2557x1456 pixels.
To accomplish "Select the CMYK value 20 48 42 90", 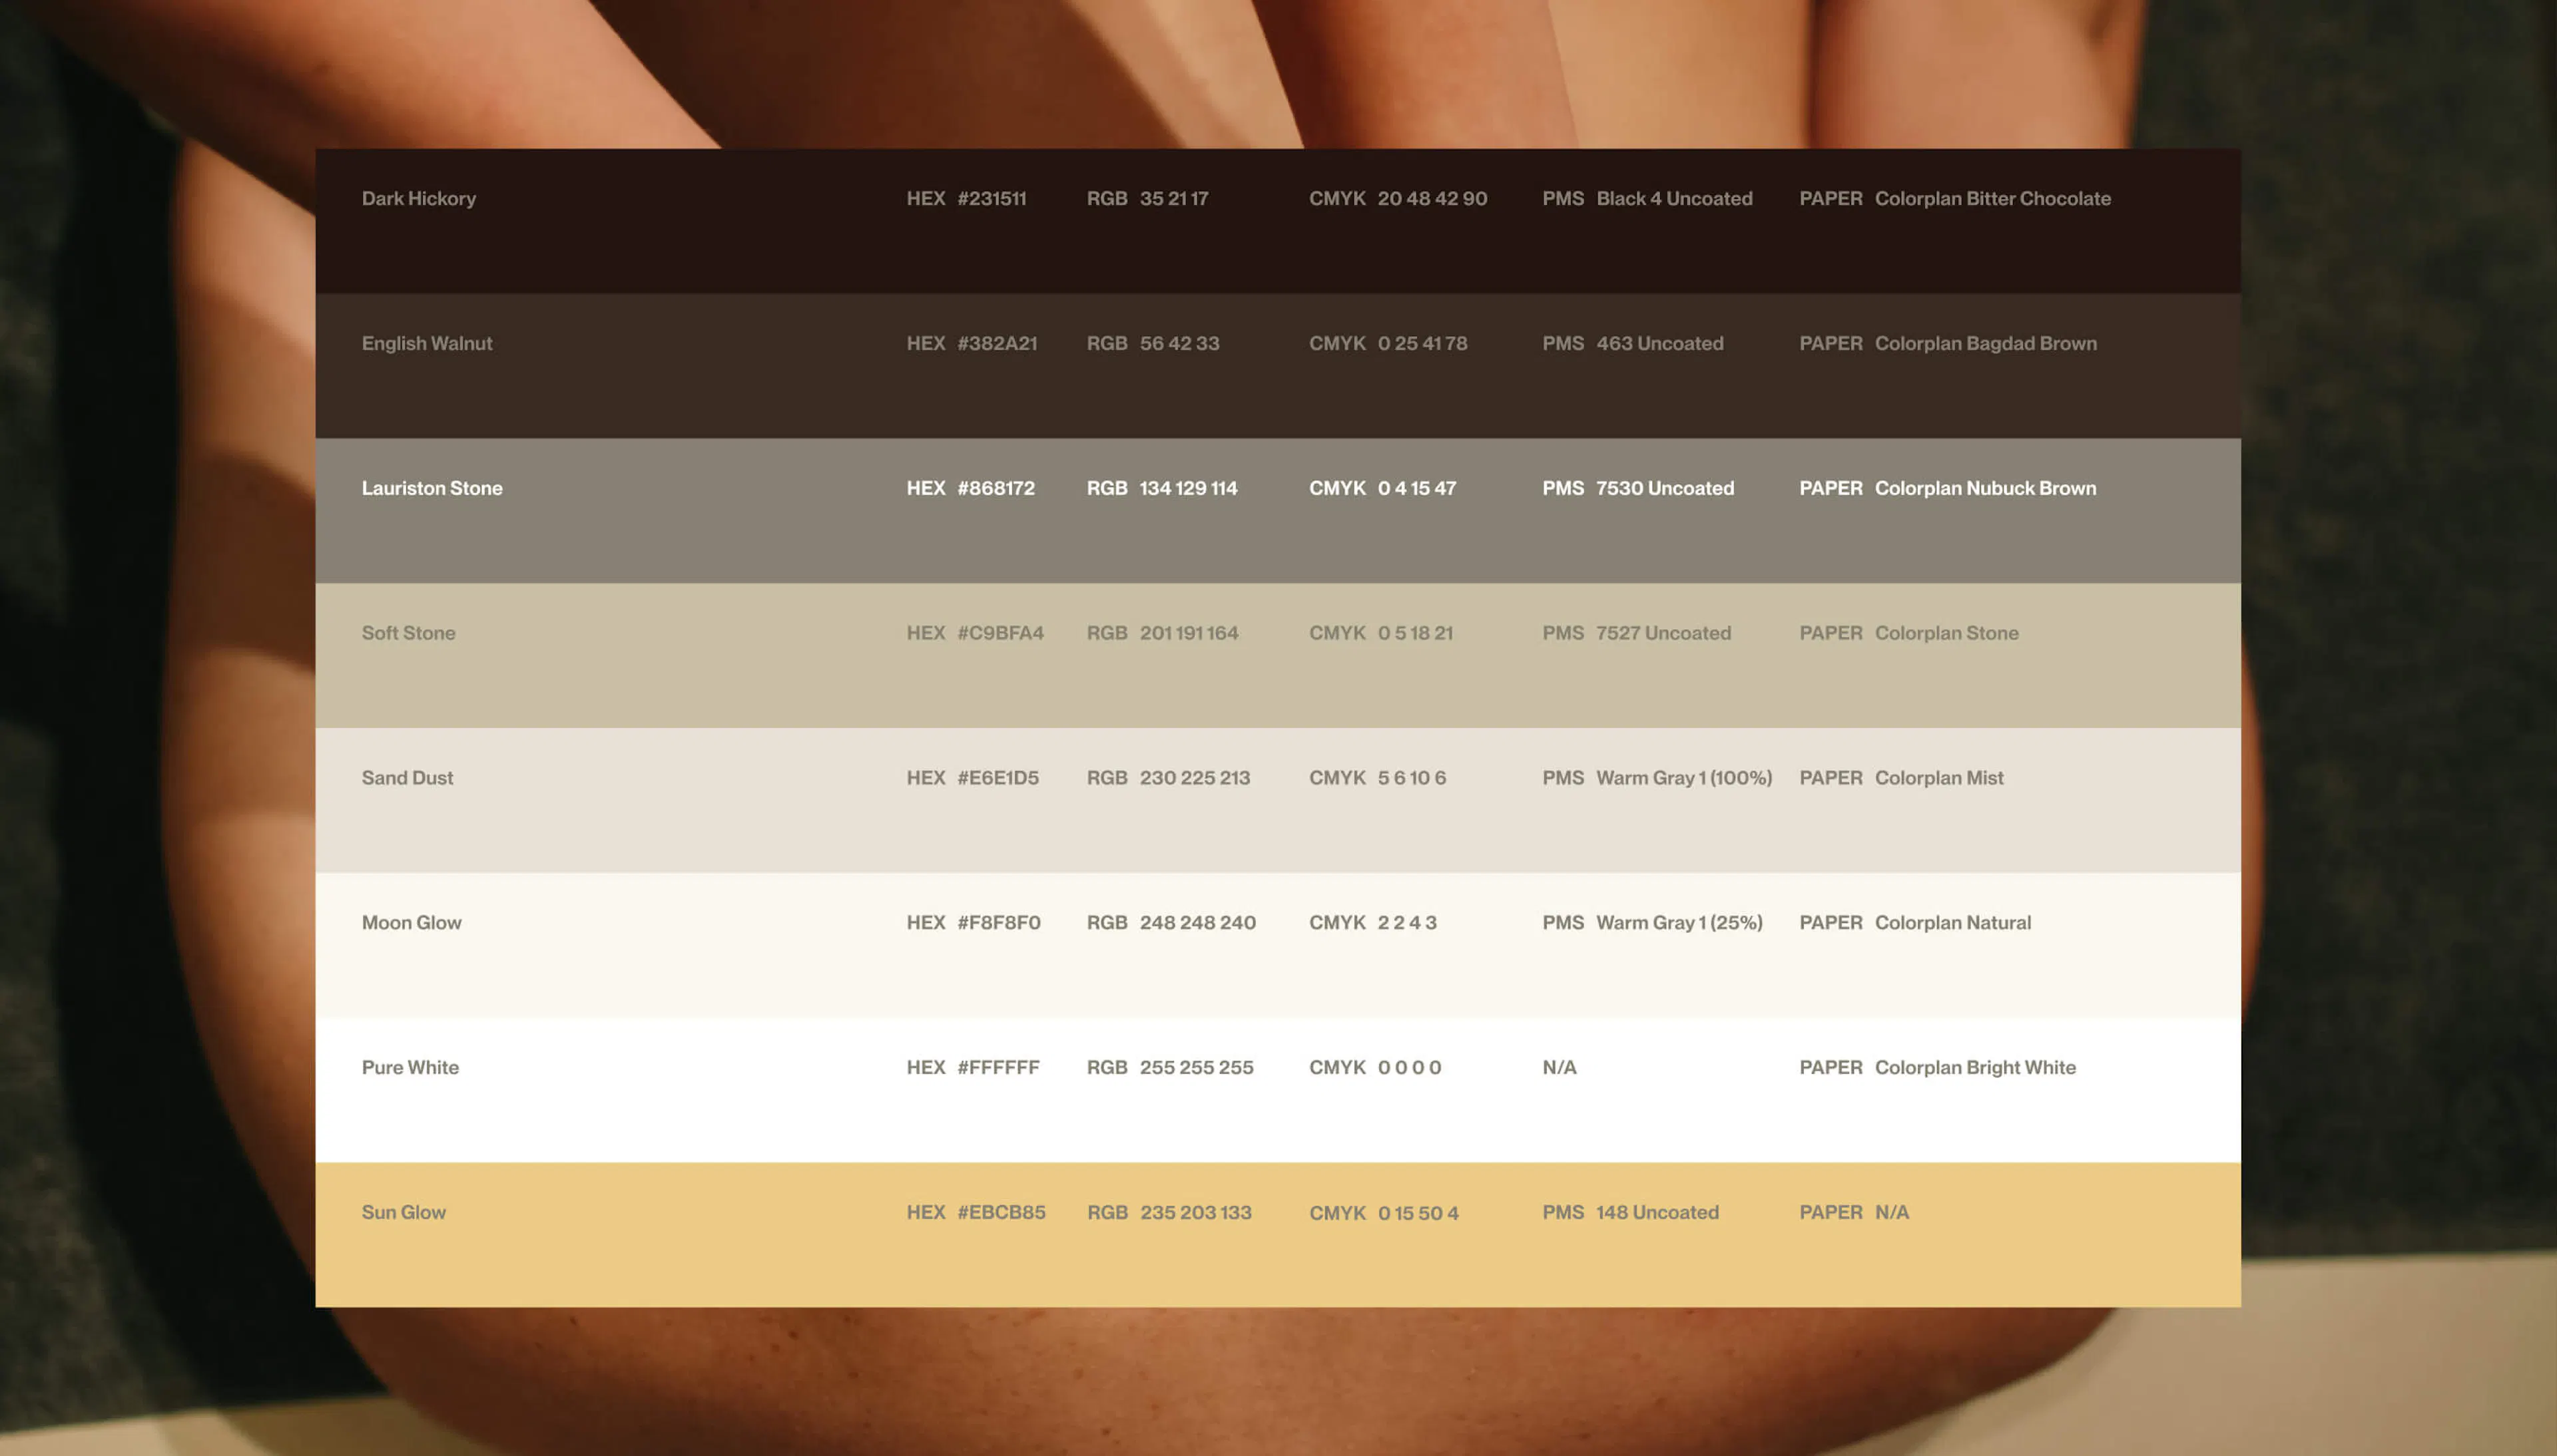I will (x=1432, y=198).
